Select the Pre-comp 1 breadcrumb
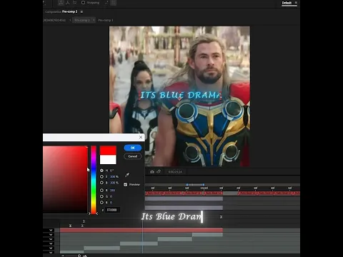343x257 pixels. [106, 20]
